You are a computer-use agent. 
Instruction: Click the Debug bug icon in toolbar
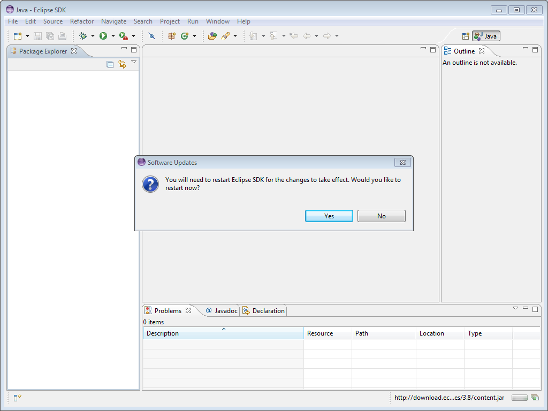click(83, 36)
